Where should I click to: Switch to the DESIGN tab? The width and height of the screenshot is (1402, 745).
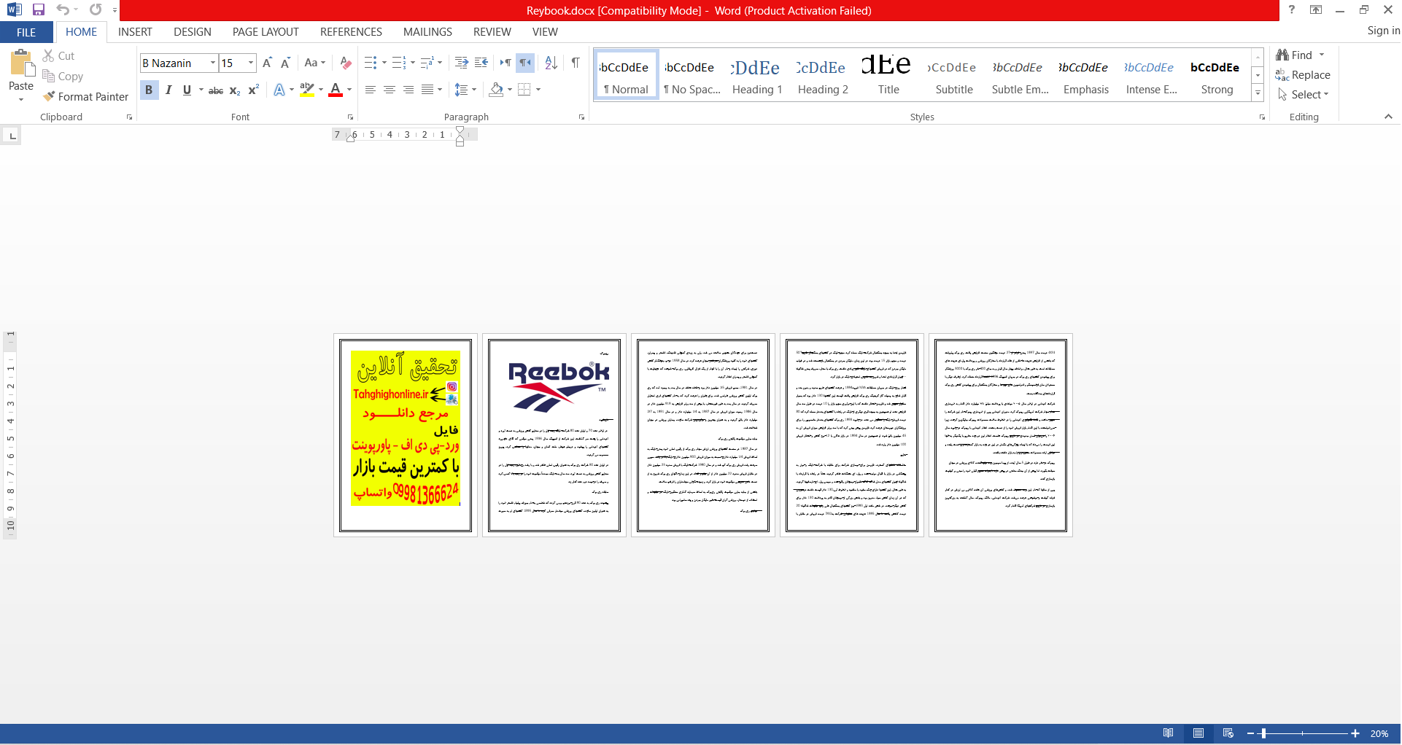[x=193, y=32]
